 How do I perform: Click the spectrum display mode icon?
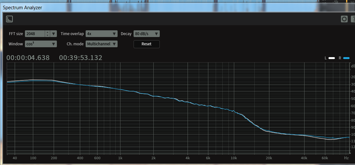[9, 19]
